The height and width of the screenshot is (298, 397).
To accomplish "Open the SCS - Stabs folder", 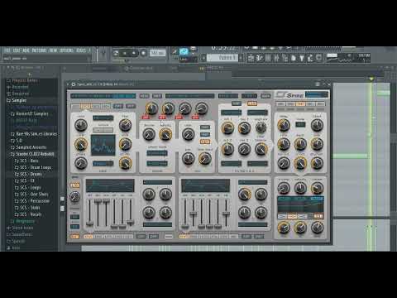I will point(27,208).
